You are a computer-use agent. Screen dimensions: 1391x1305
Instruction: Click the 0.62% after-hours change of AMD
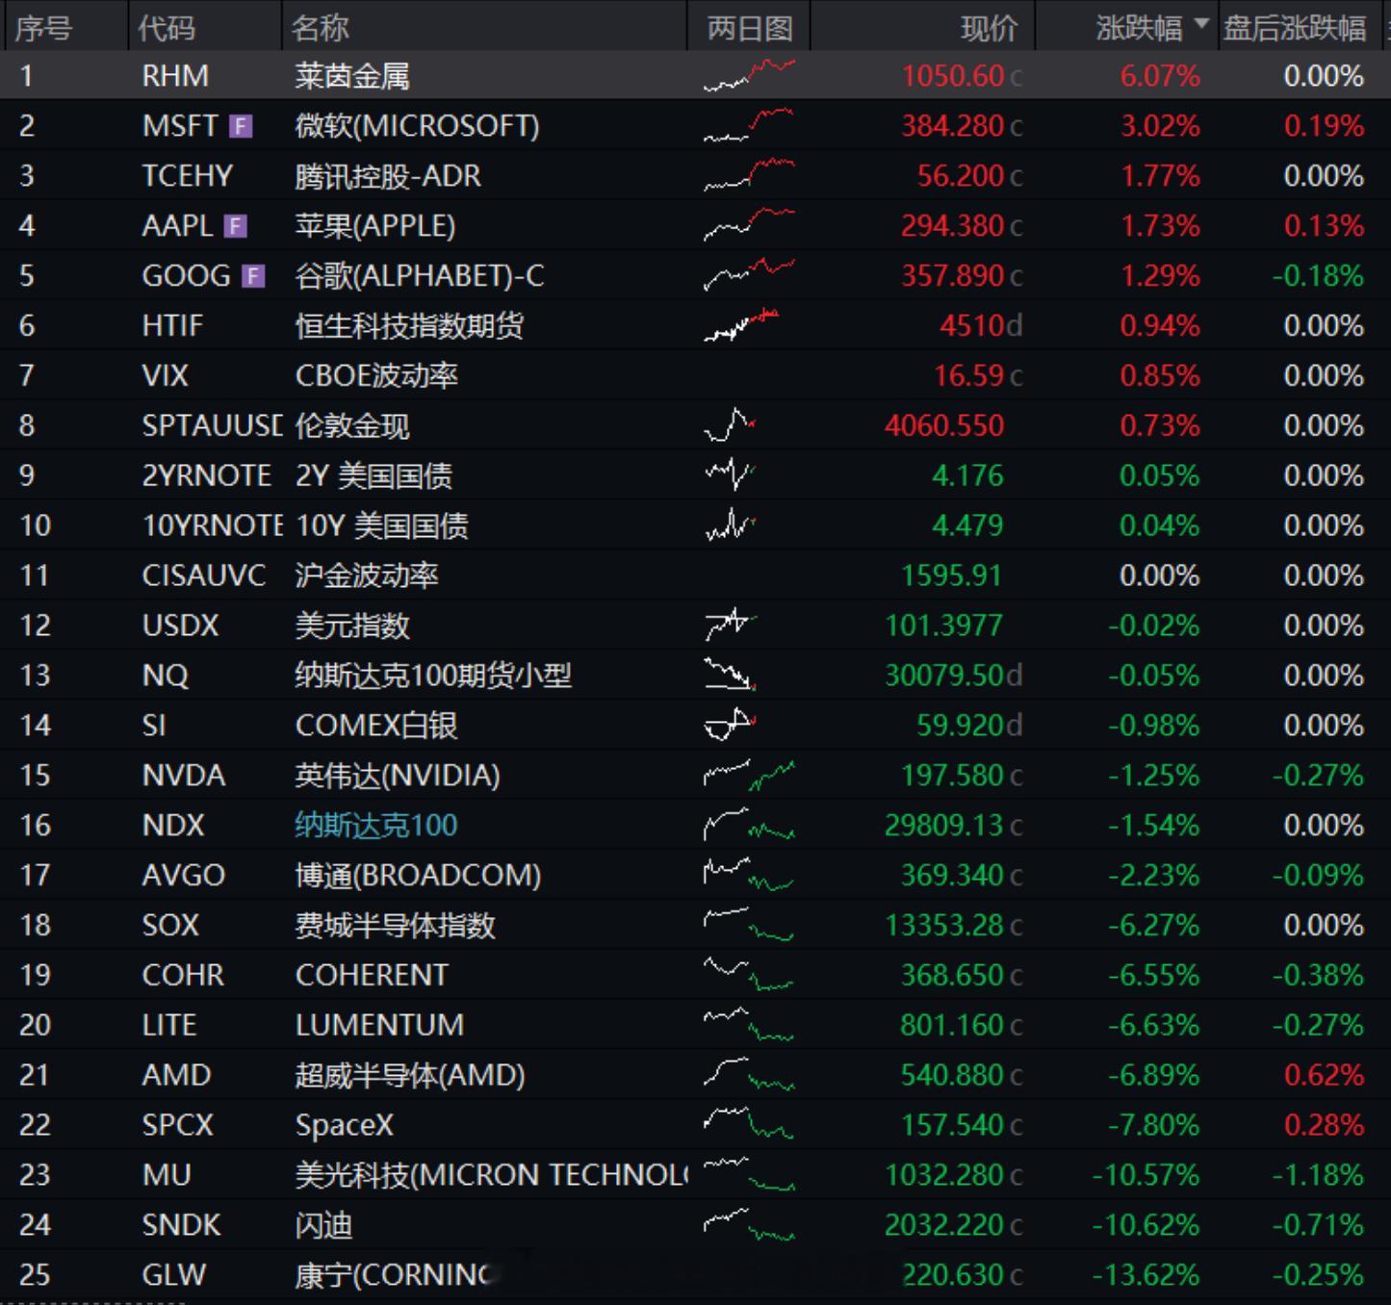1324,1076
